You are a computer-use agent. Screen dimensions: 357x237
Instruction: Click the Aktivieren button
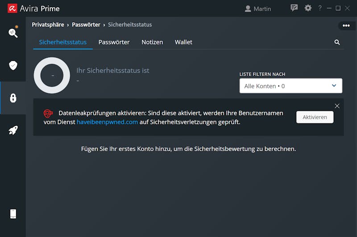[x=315, y=117]
